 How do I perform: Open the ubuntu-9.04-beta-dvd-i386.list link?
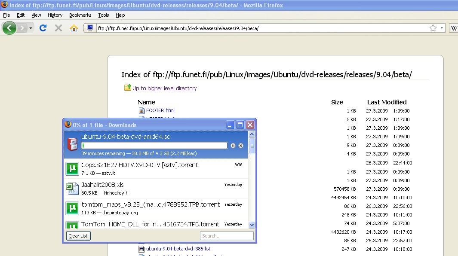pyautogui.click(x=178, y=249)
